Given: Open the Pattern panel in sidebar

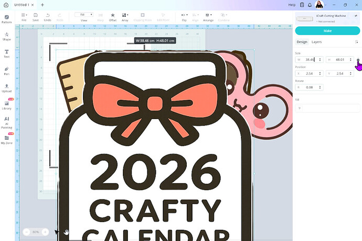Looking at the screenshot, I should pyautogui.click(x=7, y=18).
